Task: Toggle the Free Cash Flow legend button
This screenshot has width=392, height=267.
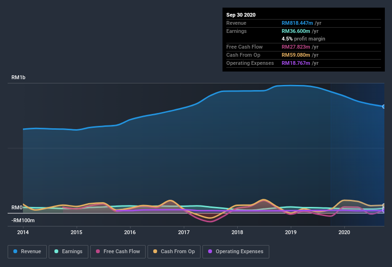Action: pos(118,252)
